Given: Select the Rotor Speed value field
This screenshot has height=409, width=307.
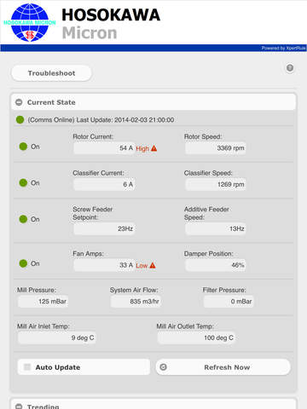Looking at the screenshot, I should (x=216, y=148).
